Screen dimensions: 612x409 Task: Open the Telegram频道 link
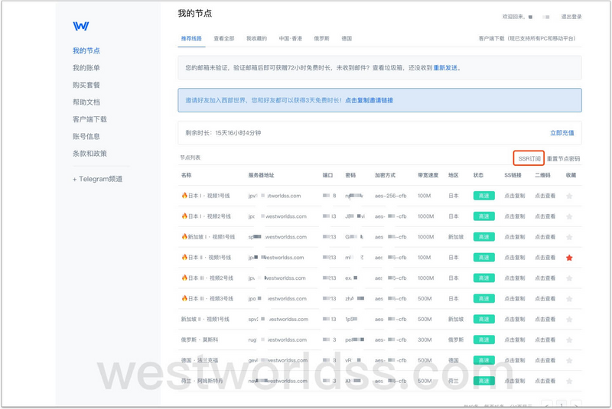[x=98, y=179]
